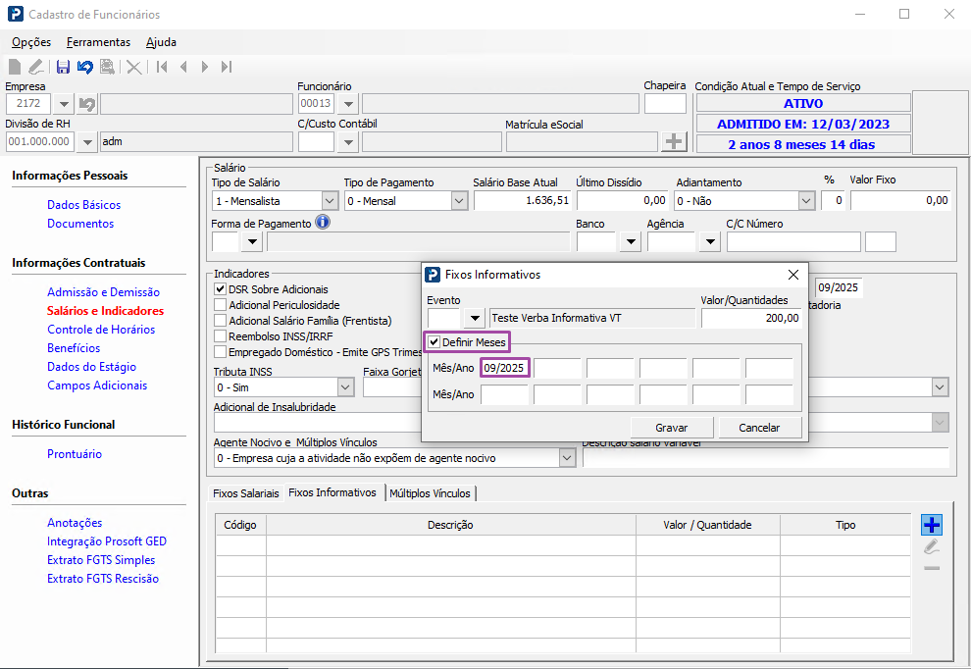Click the Chapeira input field

665,104
